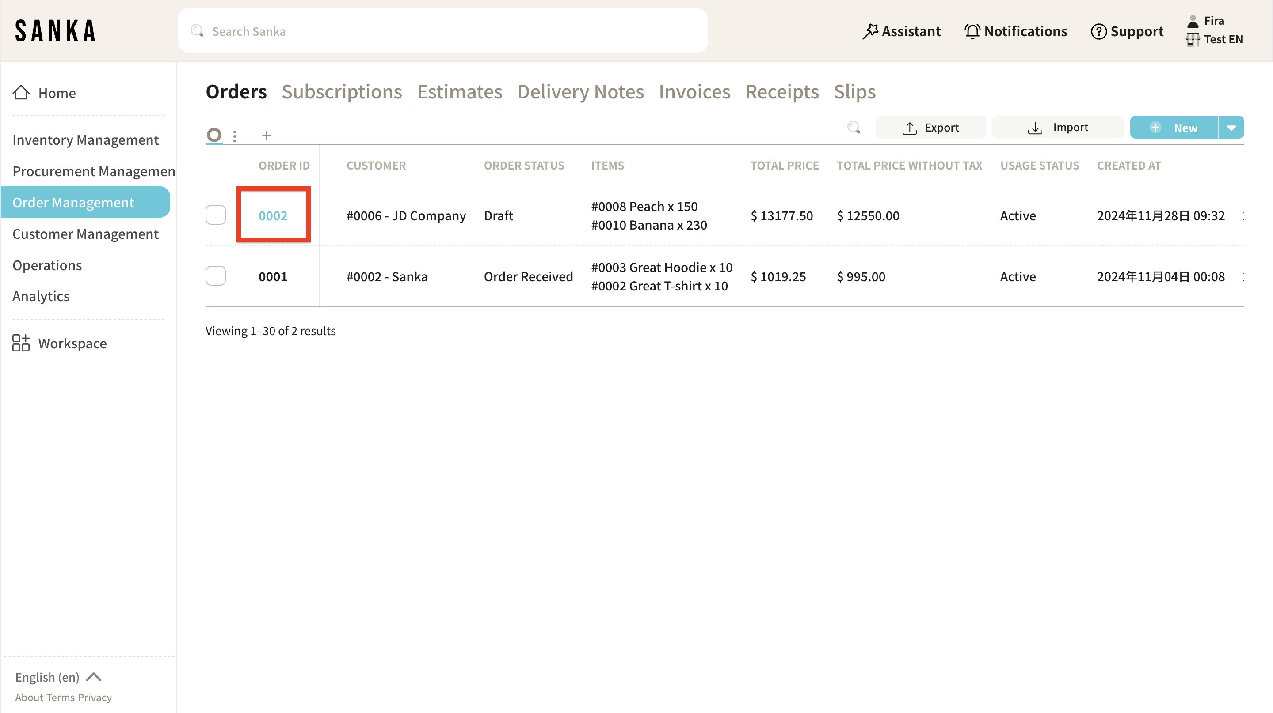Image resolution: width=1273 pixels, height=713 pixels.
Task: Tick the checkbox for order 0001
Action: click(x=215, y=276)
